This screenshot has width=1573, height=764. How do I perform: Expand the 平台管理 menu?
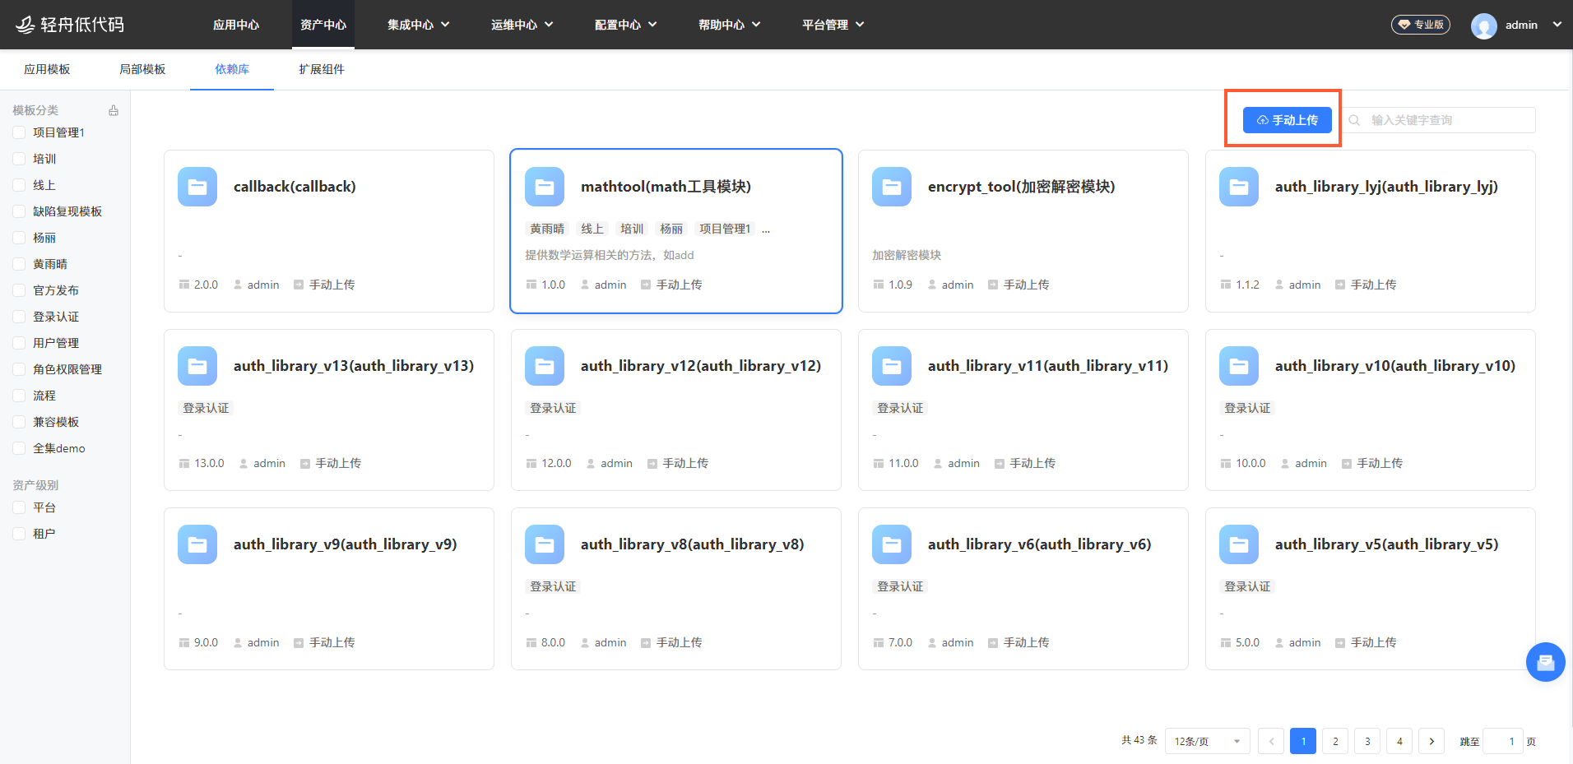pyautogui.click(x=833, y=25)
